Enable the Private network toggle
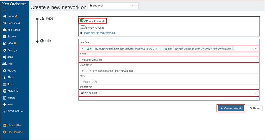Screen dimensions: 265x140 pyautogui.click(x=83, y=27)
